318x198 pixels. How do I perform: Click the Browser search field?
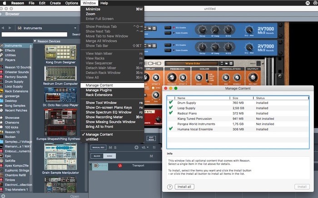click(34, 35)
